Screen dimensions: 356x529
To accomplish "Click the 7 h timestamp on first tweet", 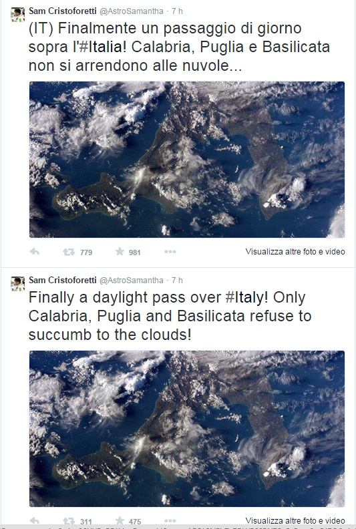I will point(177,11).
